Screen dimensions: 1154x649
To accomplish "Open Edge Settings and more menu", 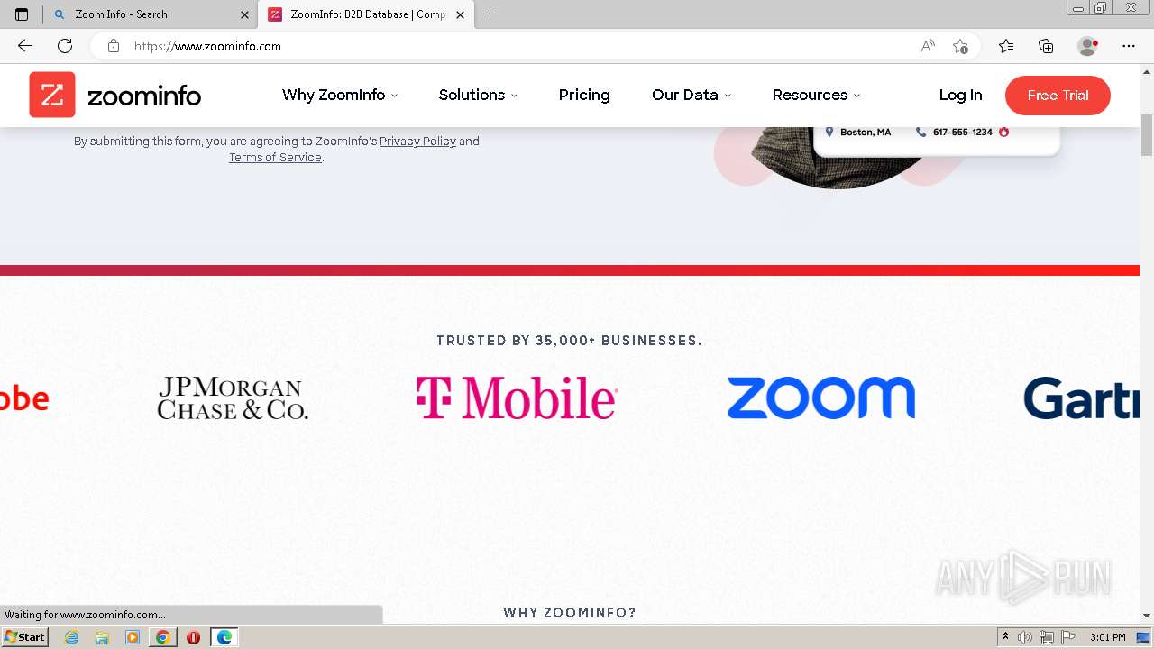I will coord(1129,46).
